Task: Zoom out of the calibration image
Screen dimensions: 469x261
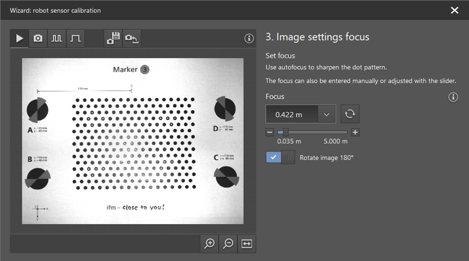Action: click(228, 243)
